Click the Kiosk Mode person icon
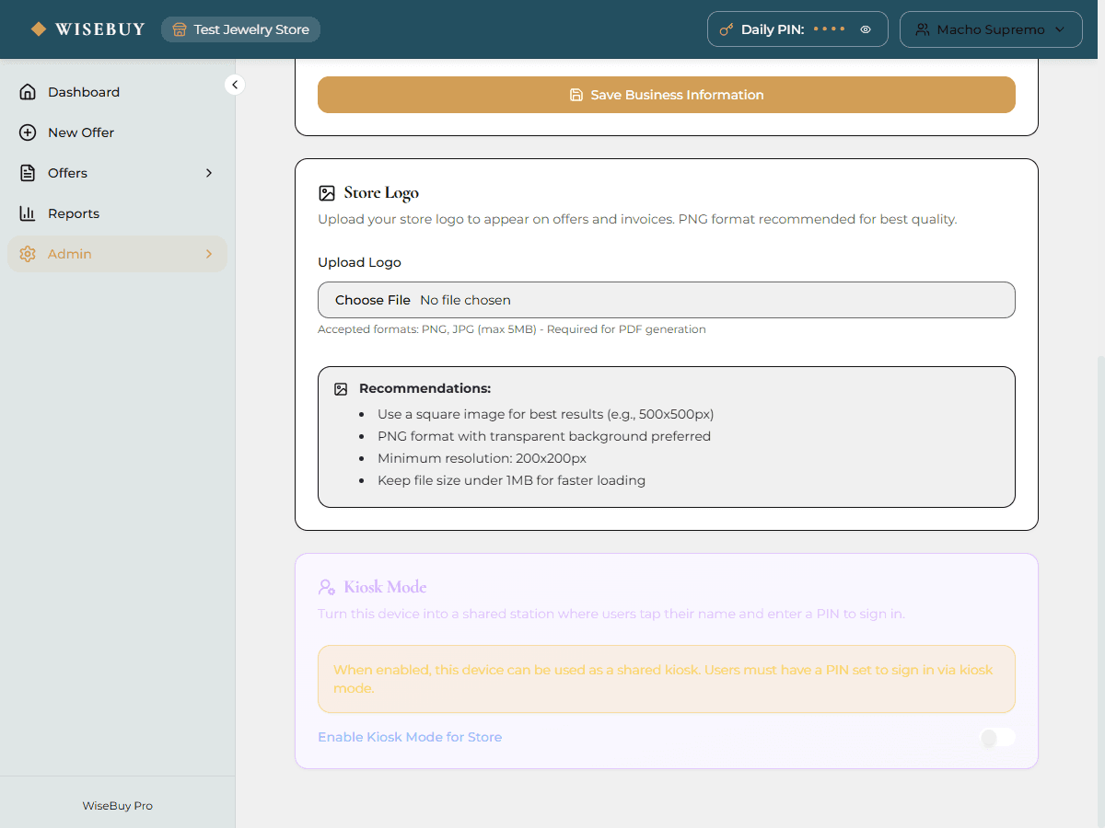Screen dimensions: 1105x828 click(326, 586)
